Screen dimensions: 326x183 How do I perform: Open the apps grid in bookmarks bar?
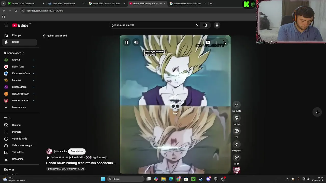click(x=3, y=17)
